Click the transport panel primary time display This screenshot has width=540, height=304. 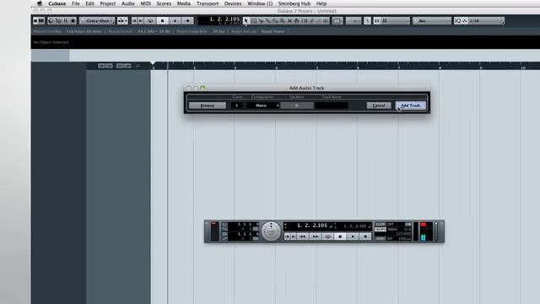tap(309, 225)
